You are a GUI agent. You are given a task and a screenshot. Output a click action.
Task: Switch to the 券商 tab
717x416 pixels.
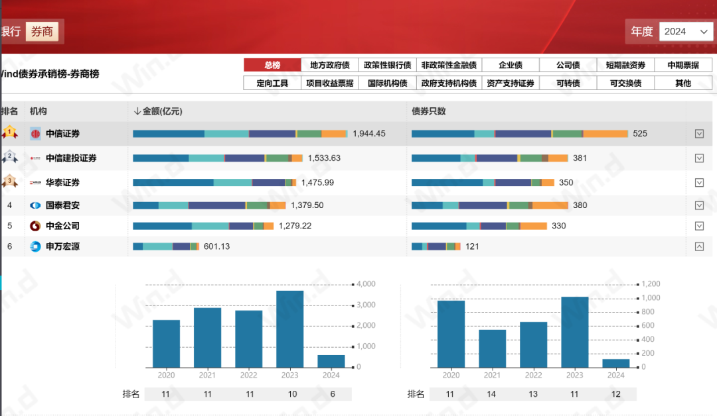point(42,32)
